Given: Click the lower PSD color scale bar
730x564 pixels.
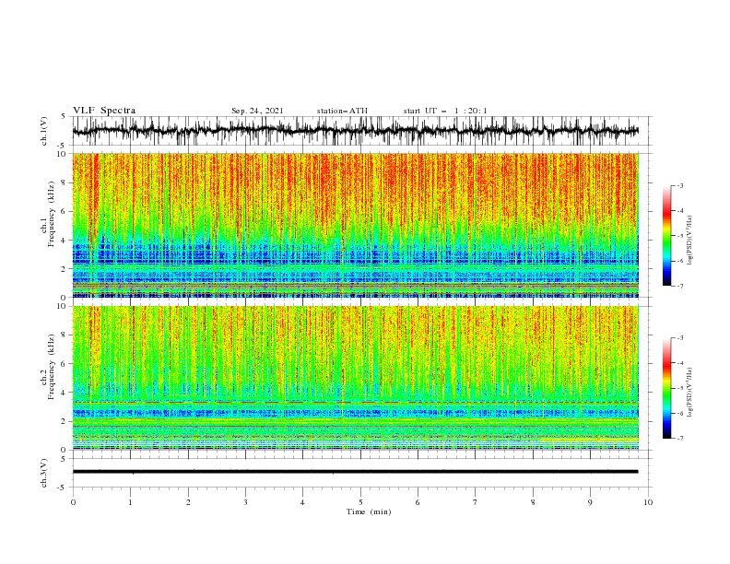Looking at the screenshot, I should click(666, 388).
